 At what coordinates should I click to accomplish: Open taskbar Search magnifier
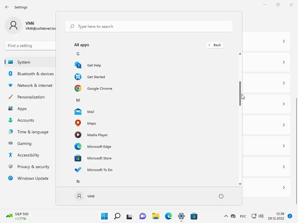[117, 216]
